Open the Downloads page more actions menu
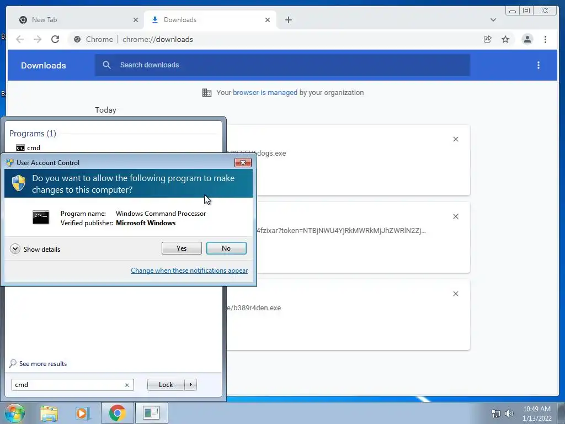565x424 pixels. click(x=539, y=65)
